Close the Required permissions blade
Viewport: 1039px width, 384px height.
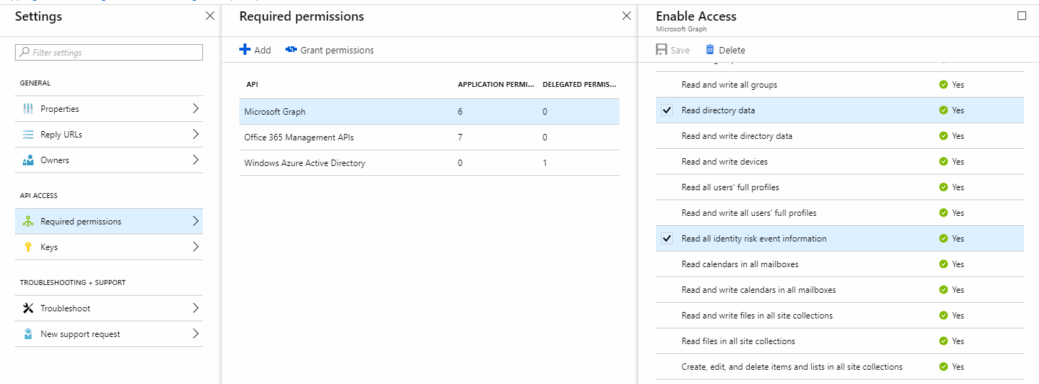tap(627, 16)
